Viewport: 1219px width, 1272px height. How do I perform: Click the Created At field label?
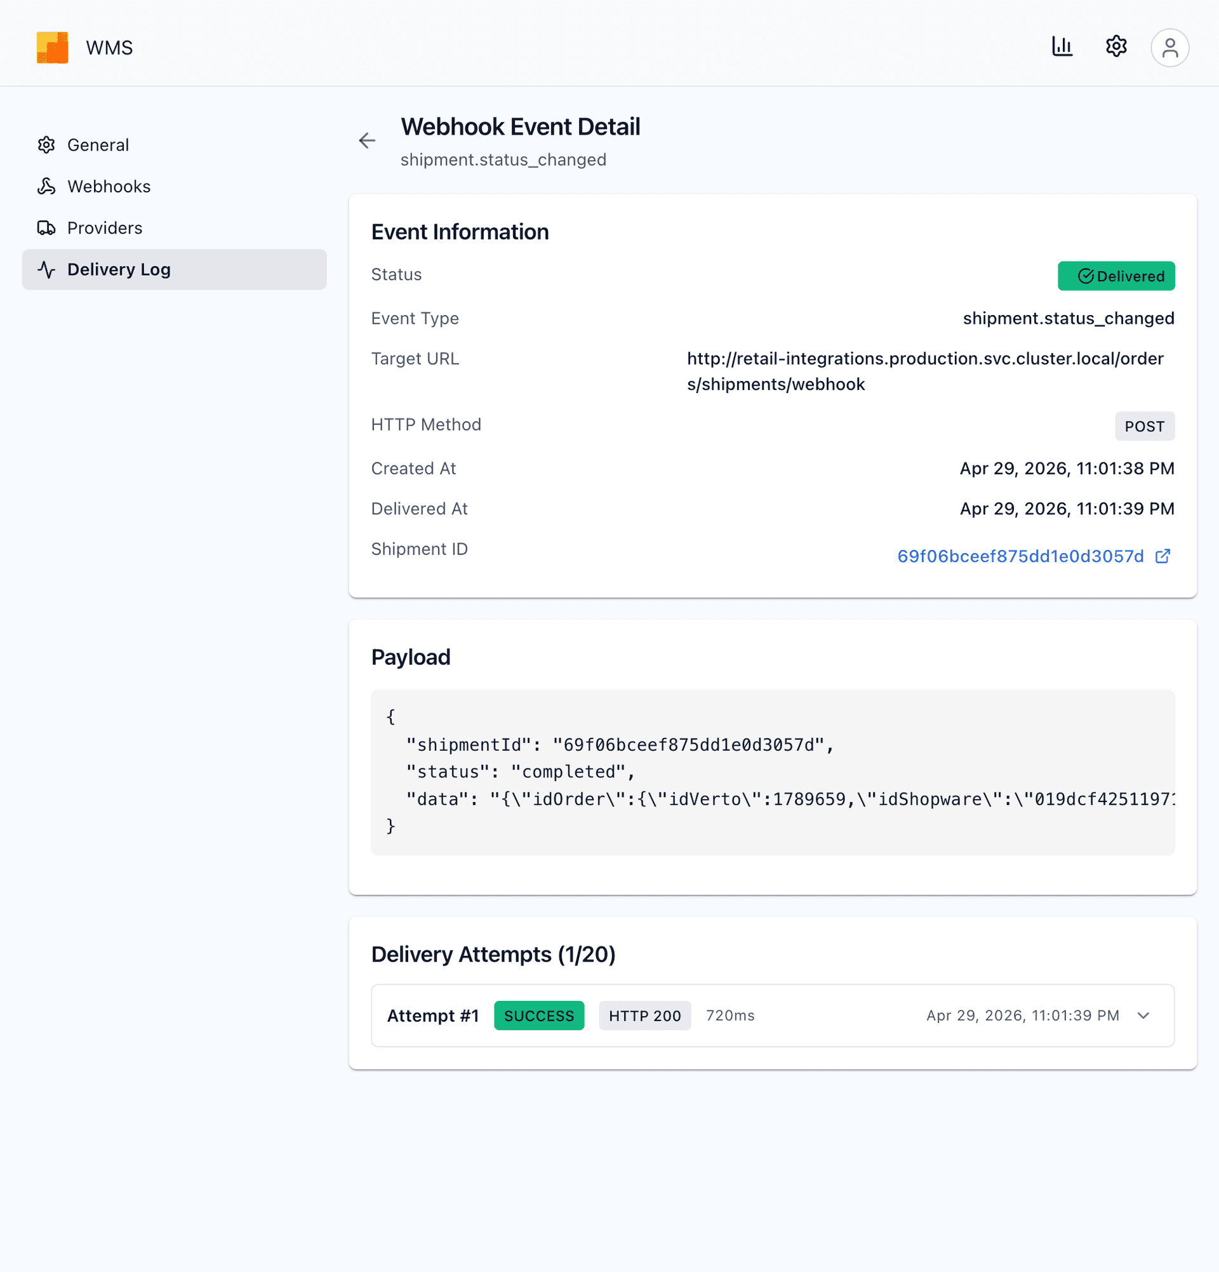click(413, 469)
